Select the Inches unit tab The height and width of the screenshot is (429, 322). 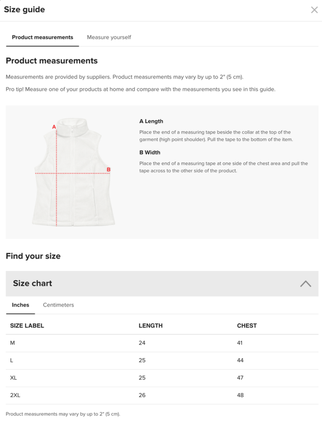[x=20, y=305]
